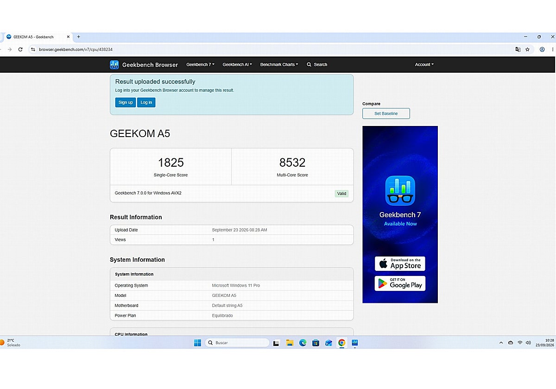Open the weather widget showing 21°C
Viewport: 556px width, 389px height.
[11, 343]
